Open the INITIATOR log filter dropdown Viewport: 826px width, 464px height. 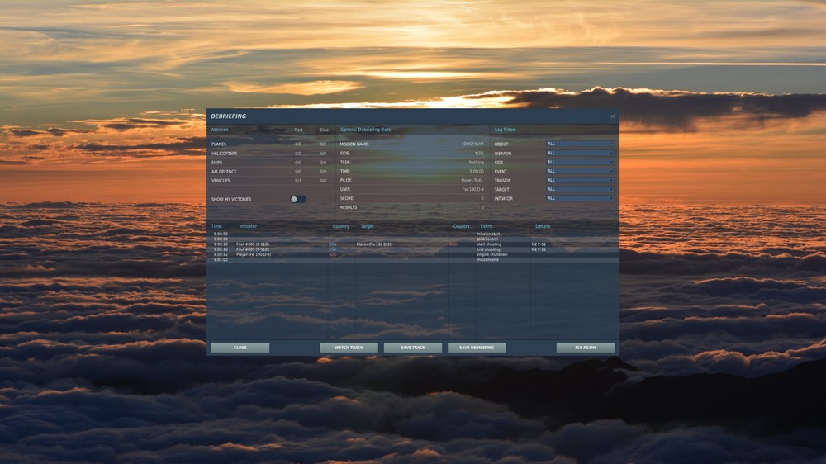coord(580,198)
